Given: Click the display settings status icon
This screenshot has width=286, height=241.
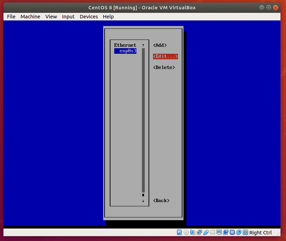Looking at the screenshot, I should (219, 232).
